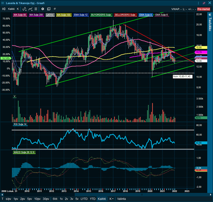Toggle the SELLORDERS Sulje indicator label
213x202 pixels.
click(x=125, y=15)
